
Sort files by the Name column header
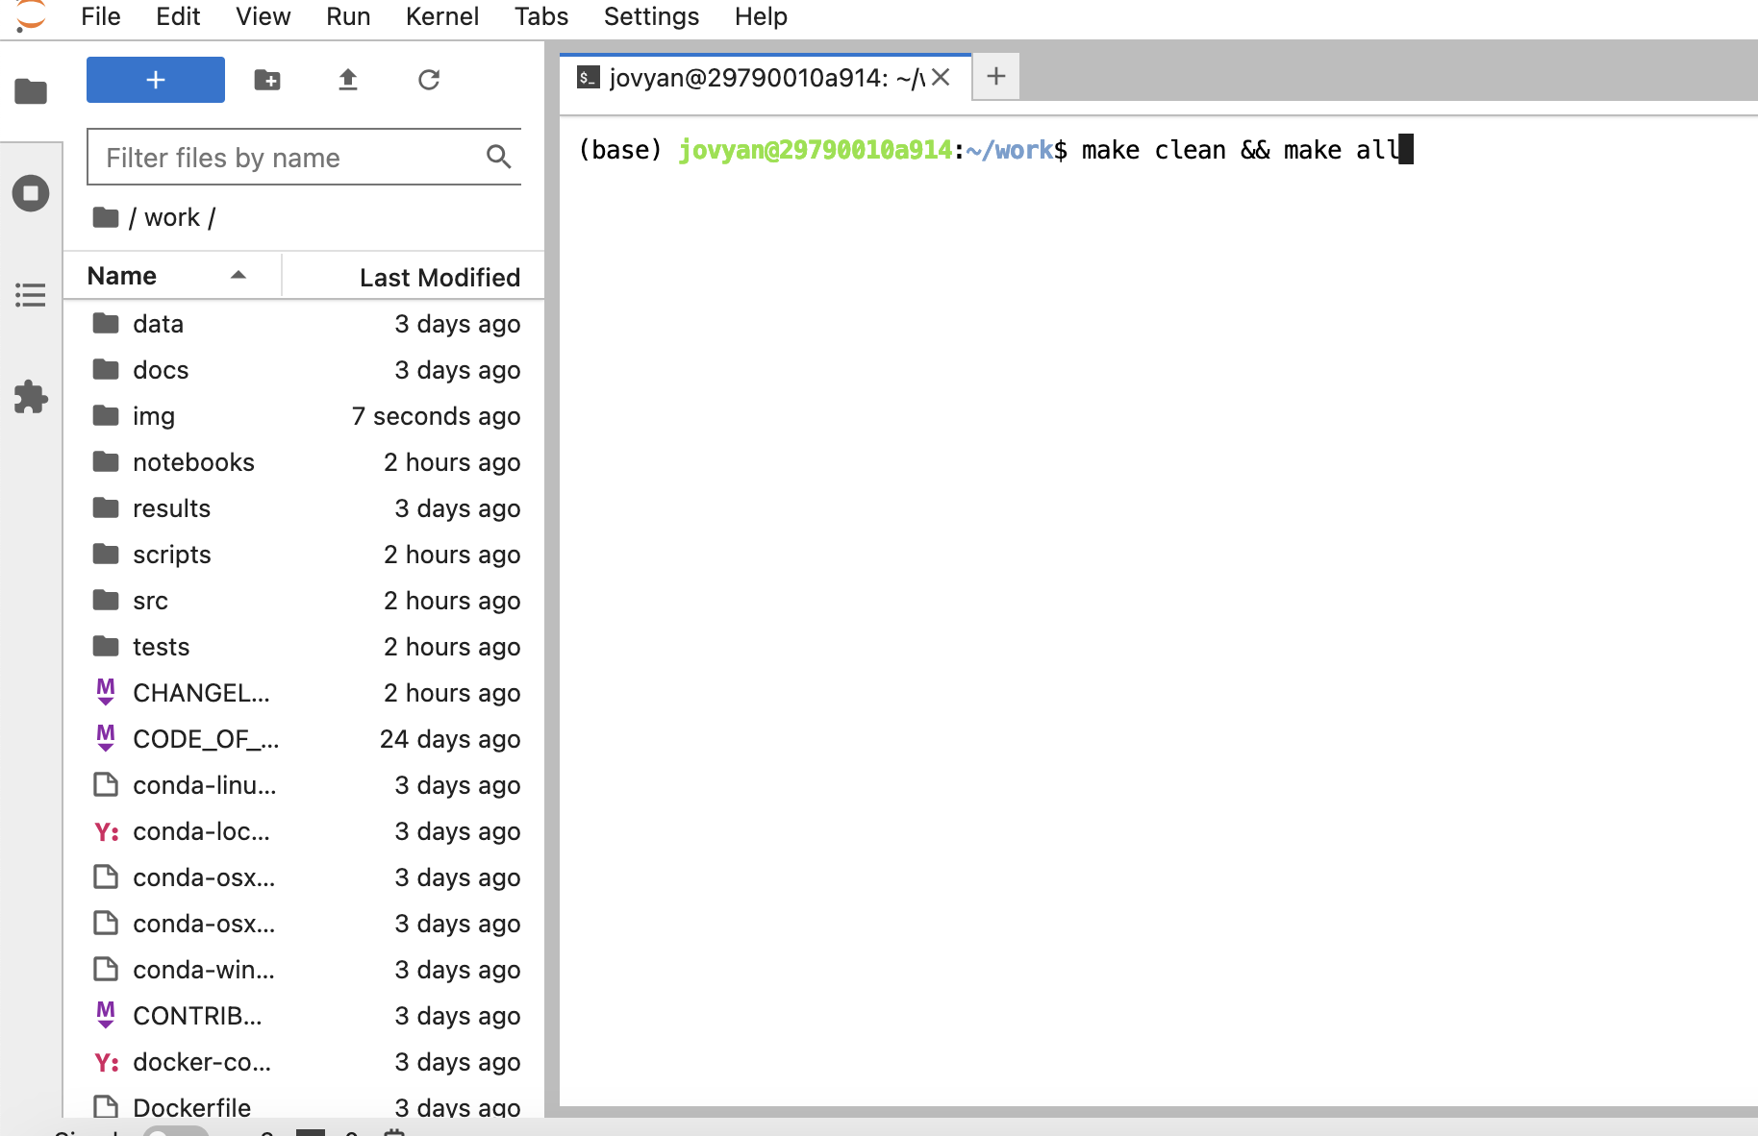tap(172, 276)
